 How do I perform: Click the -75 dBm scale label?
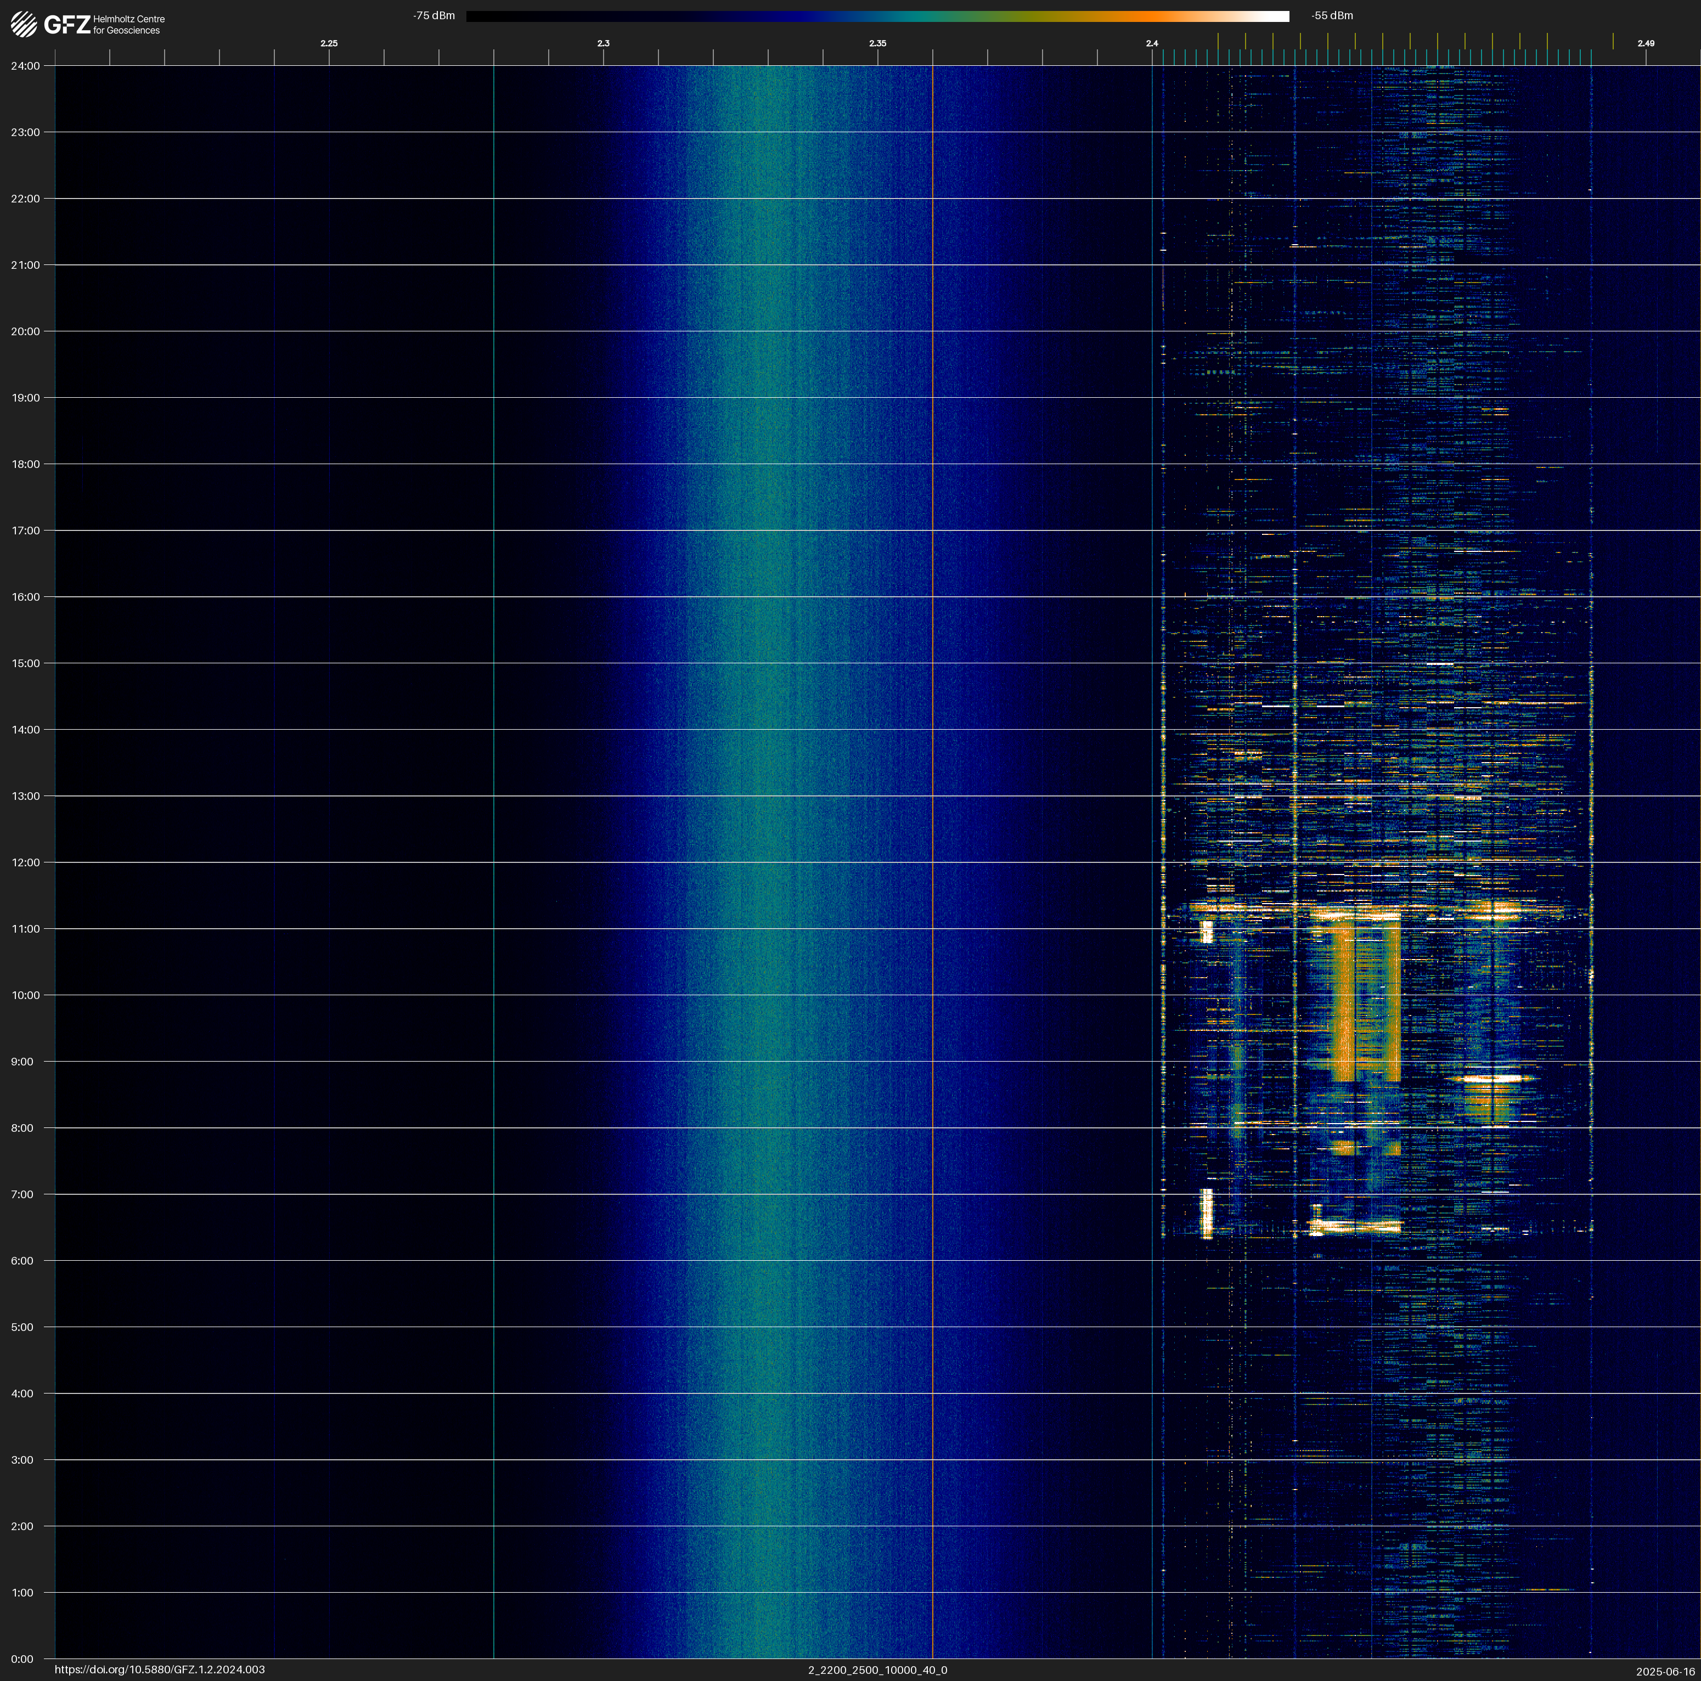pos(434,16)
